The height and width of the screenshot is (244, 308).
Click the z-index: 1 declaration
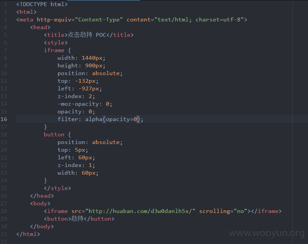point(76,165)
